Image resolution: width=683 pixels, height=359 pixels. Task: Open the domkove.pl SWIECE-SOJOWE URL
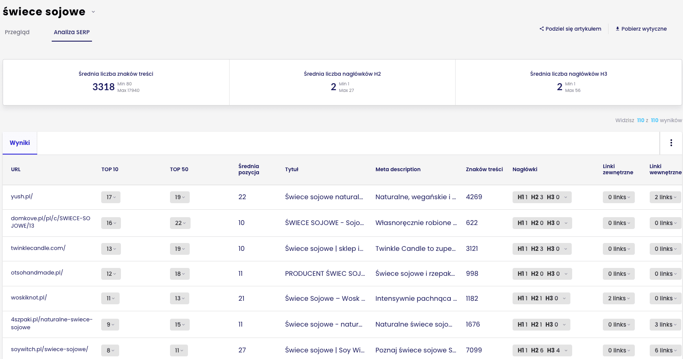click(50, 222)
